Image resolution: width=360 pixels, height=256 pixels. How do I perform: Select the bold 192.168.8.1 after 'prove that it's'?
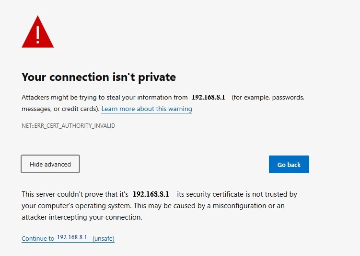click(x=151, y=194)
